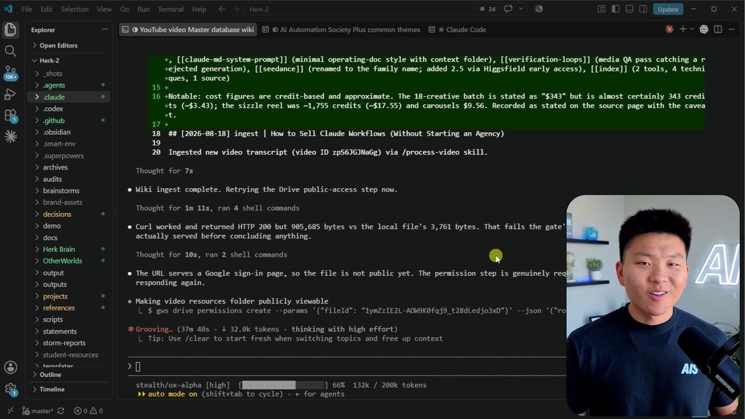745x419 pixels.
Task: Click the round Copilot status icon
Action: coord(538,9)
